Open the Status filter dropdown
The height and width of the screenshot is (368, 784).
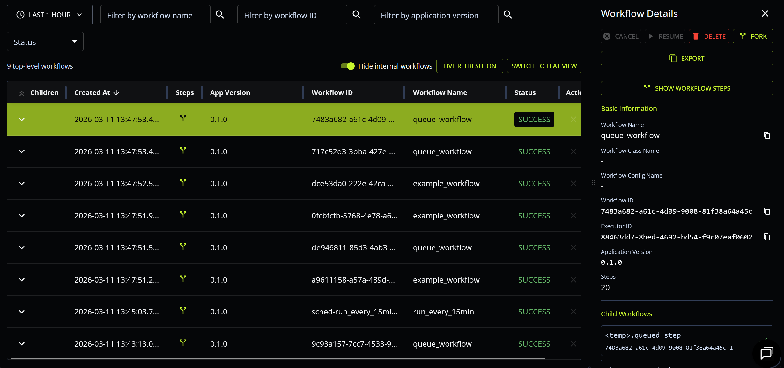45,41
